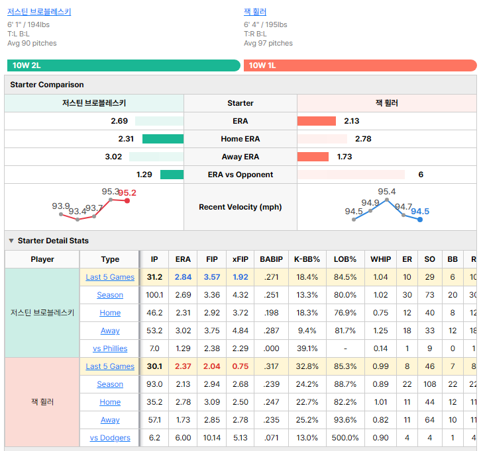Viewport: 481px width, 451px height.
Task: Open 잭 휠러 player link
Action: [255, 12]
